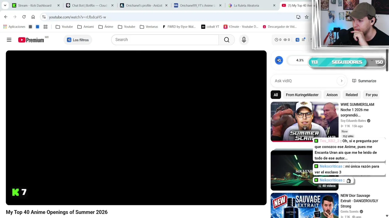Image resolution: width=389 pixels, height=218 pixels.
Task: Open the NEW Dior Sauvage Extrait video title
Action: point(359,201)
